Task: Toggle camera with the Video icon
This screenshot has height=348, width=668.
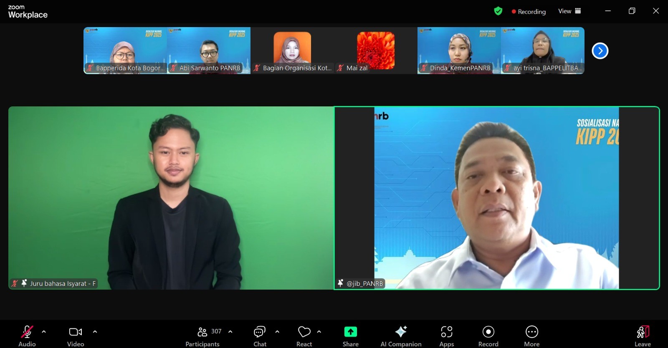Action: click(76, 332)
